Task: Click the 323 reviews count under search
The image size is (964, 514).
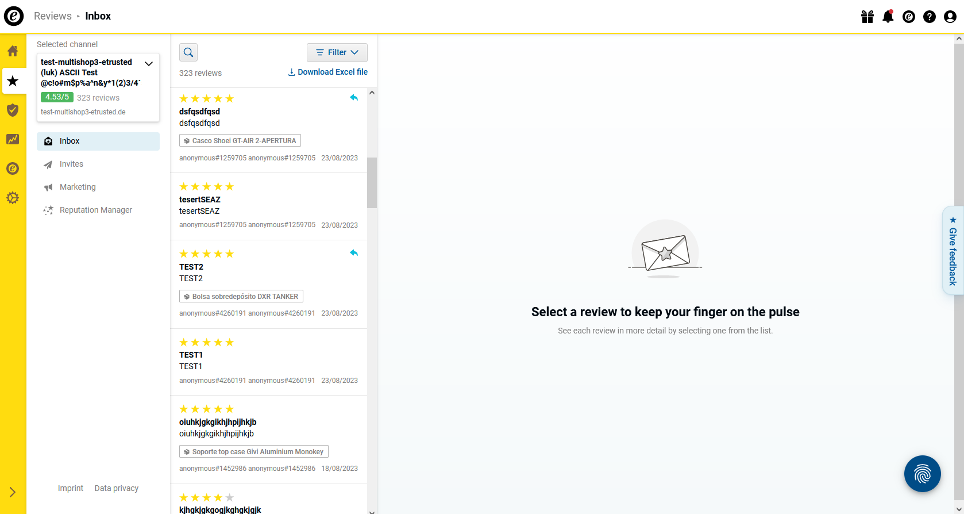Action: click(200, 73)
